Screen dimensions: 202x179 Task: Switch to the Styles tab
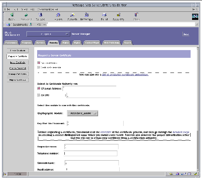(x=77, y=43)
